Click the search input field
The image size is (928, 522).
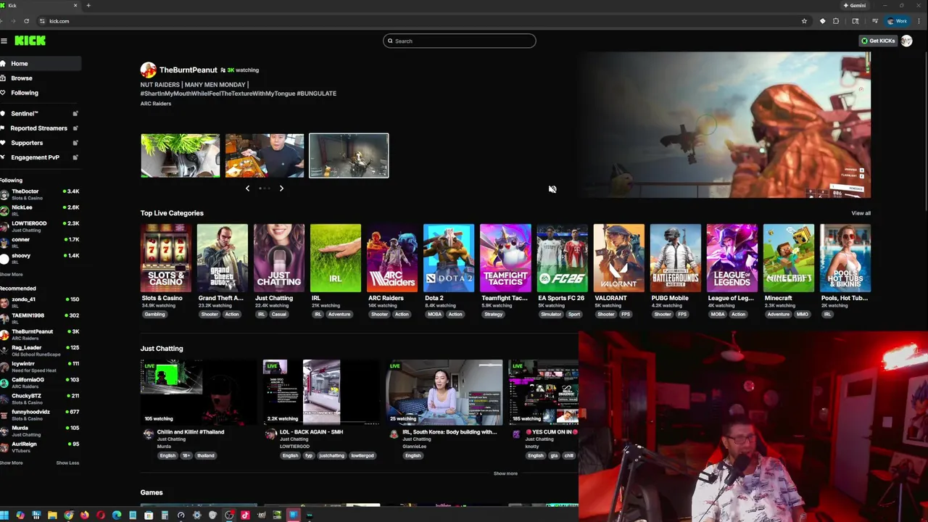pyautogui.click(x=460, y=41)
